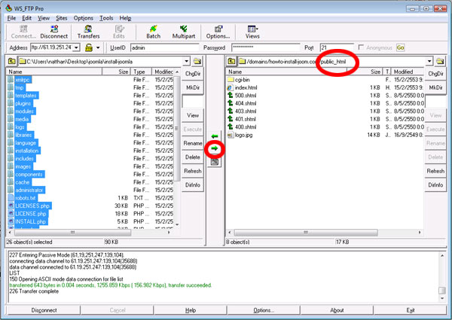Click local pane Refresh button
This screenshot has height=320, width=452.
tap(193, 171)
